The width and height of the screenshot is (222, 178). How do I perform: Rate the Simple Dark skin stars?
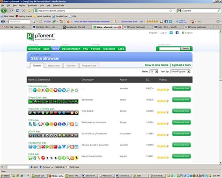pyautogui.click(x=163, y=101)
